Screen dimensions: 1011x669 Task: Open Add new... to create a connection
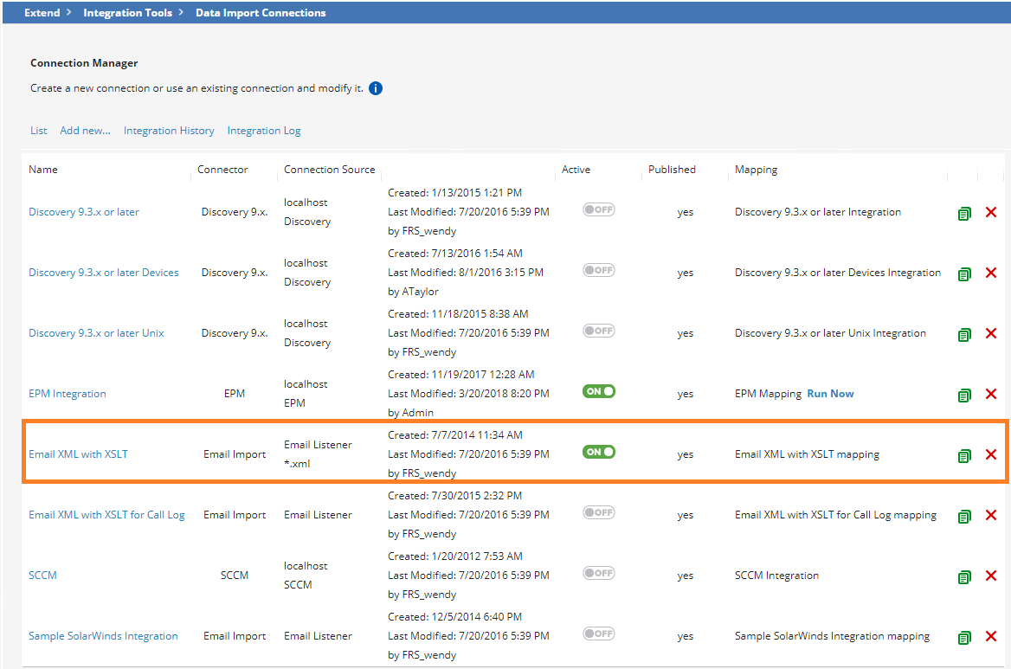[x=85, y=130]
